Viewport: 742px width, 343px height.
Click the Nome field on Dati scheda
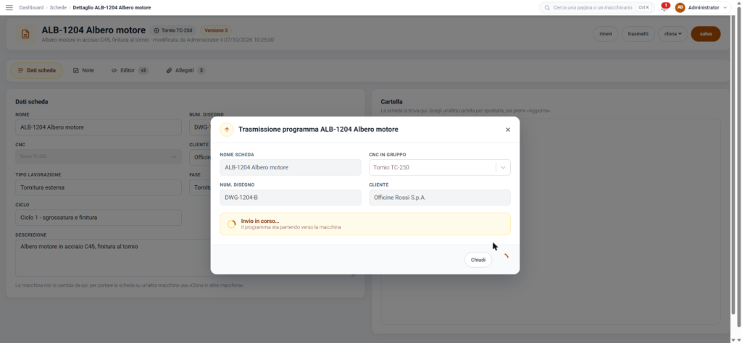[99, 127]
